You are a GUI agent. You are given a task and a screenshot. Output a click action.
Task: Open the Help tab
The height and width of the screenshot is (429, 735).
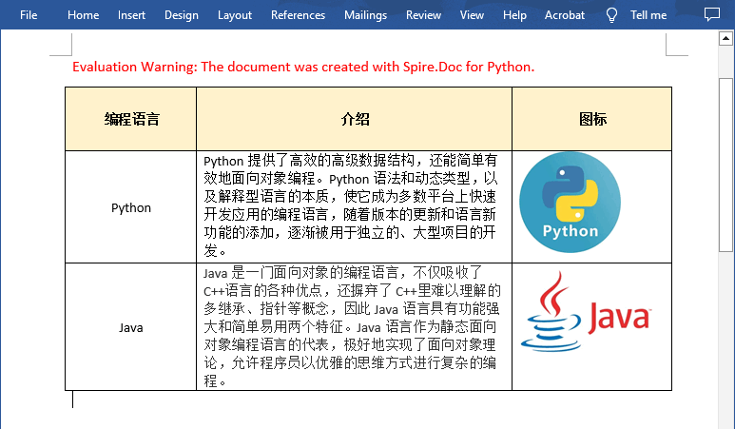pos(514,15)
